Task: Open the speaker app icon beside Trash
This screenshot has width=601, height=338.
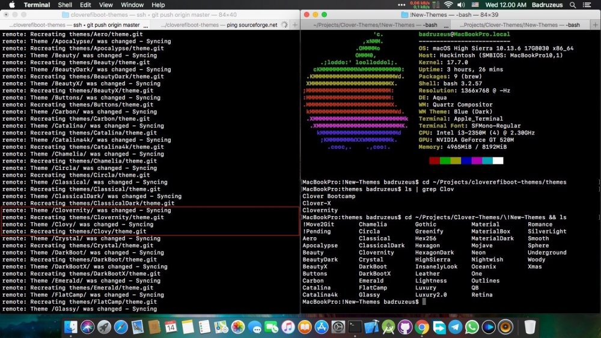Action: point(505,327)
